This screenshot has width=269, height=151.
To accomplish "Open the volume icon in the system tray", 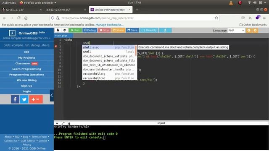I will [255, 3].
